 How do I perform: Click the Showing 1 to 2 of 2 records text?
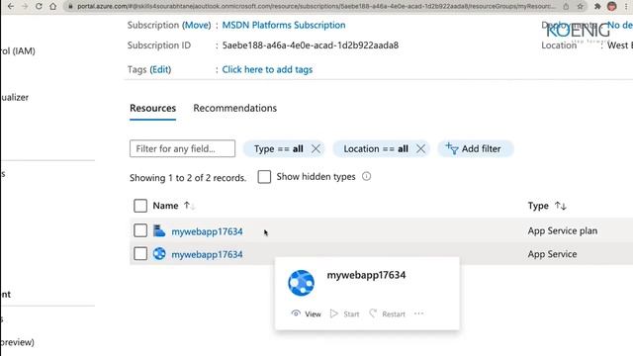pos(188,178)
